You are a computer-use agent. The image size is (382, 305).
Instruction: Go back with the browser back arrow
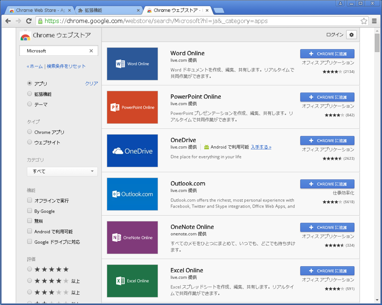[8, 21]
